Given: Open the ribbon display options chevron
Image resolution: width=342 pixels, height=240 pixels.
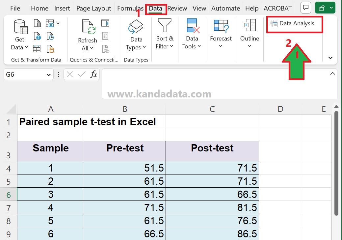Looking at the screenshot, I should (330, 58).
